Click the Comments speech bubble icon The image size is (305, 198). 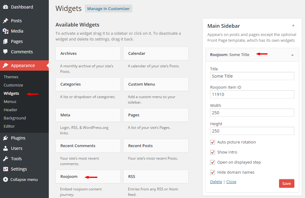tap(5, 52)
